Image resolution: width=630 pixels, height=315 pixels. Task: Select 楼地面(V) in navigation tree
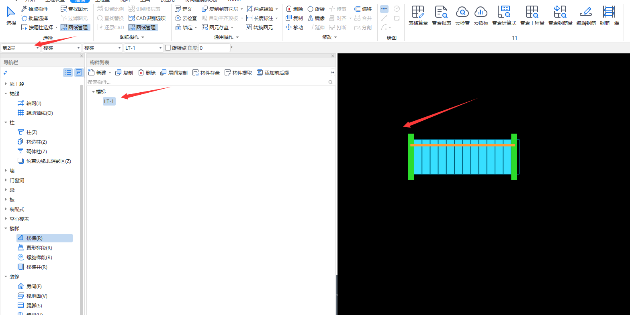(37, 296)
